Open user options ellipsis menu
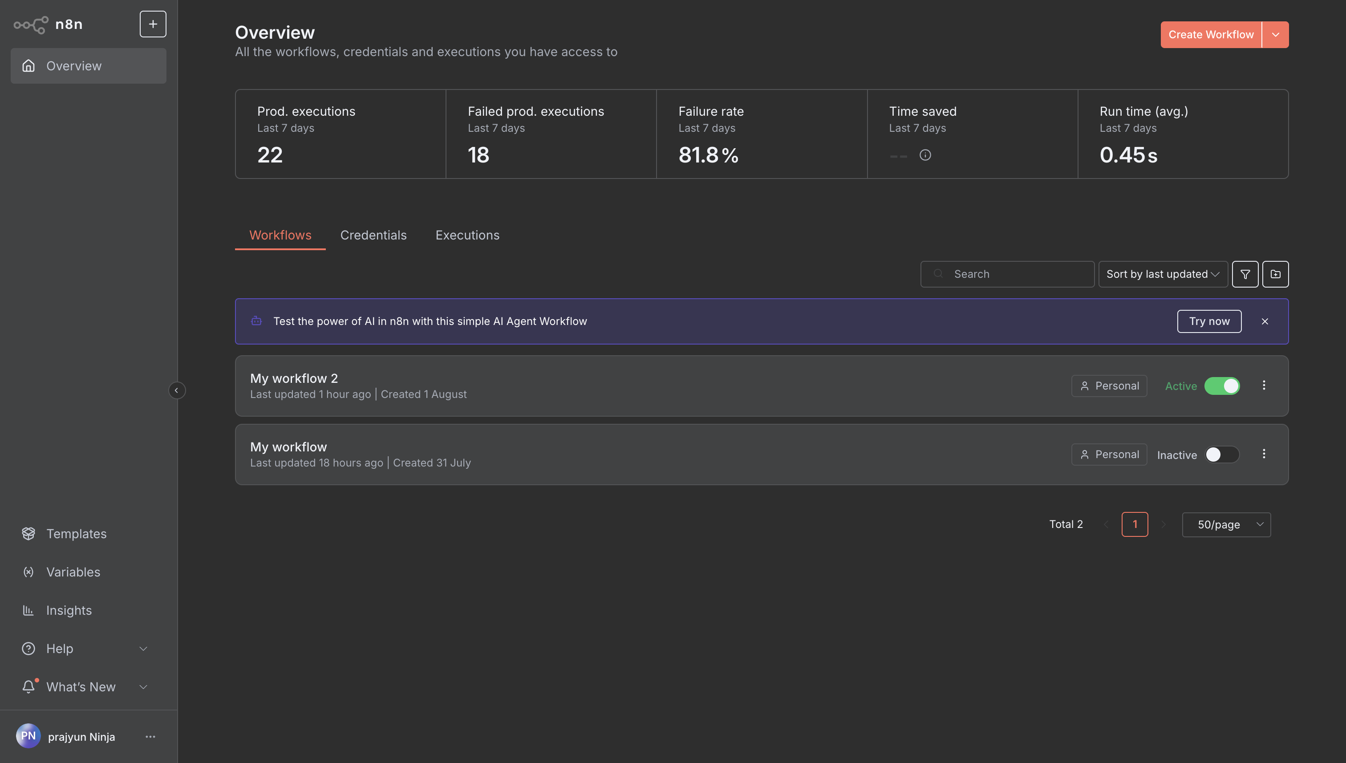Image resolution: width=1346 pixels, height=763 pixels. coord(150,736)
